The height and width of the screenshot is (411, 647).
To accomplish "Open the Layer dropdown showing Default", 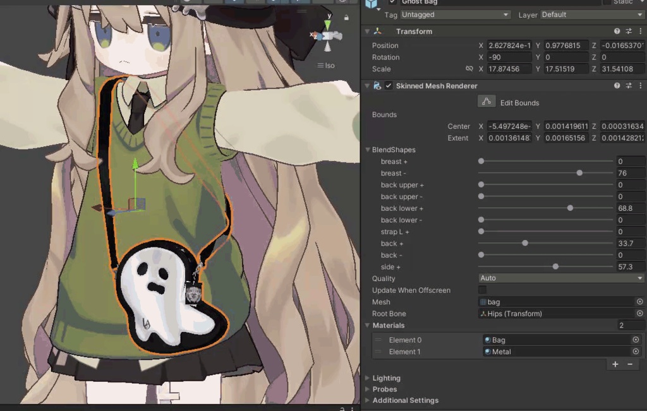I will [592, 15].
